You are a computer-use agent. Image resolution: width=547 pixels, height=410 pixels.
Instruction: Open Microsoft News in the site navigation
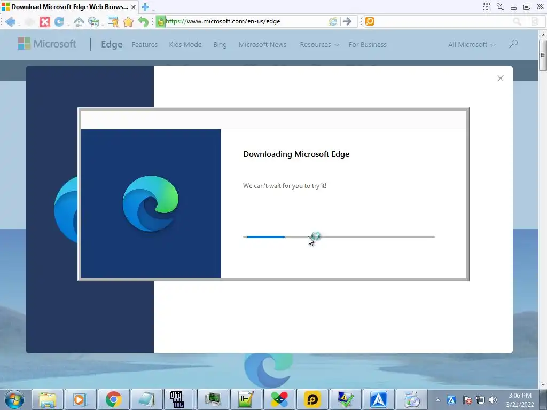click(262, 45)
